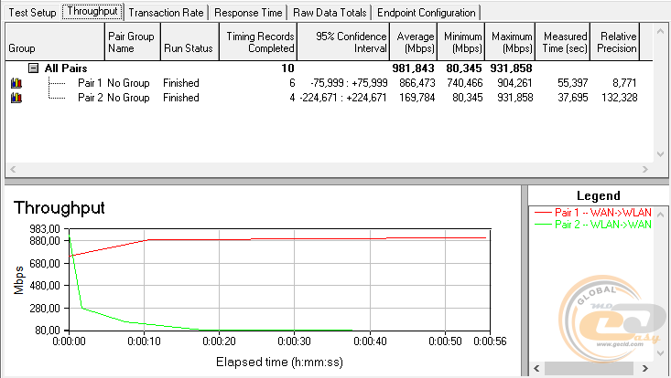The image size is (671, 378).
Task: Click the Pair Group Name column header
Action: tap(132, 42)
